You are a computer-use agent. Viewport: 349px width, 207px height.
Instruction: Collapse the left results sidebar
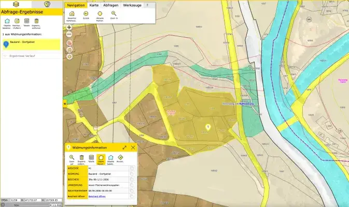[x=65, y=103]
